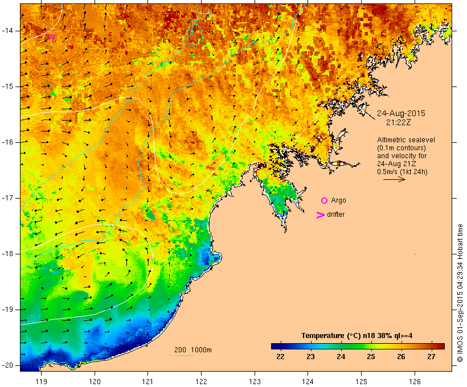Click the -18 latitude axis label
Screen dimensions: 467x387
(x=7, y=254)
